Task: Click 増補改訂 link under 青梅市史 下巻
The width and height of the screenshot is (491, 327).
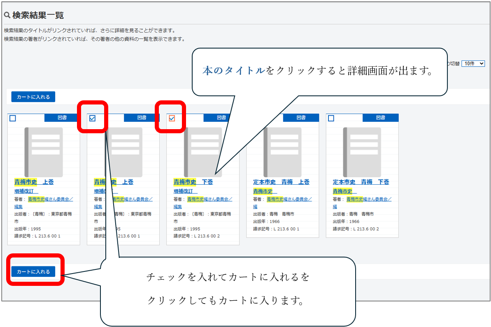Action: (x=185, y=191)
